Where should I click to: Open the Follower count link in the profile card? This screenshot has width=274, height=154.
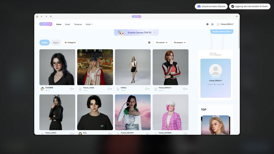click(x=211, y=84)
